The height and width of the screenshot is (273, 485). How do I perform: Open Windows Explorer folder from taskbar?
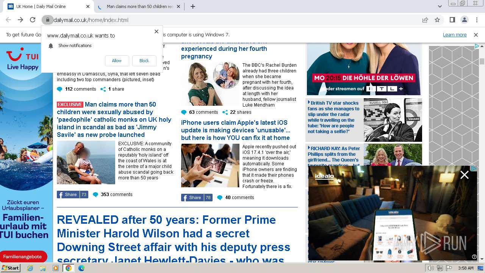[x=43, y=268]
